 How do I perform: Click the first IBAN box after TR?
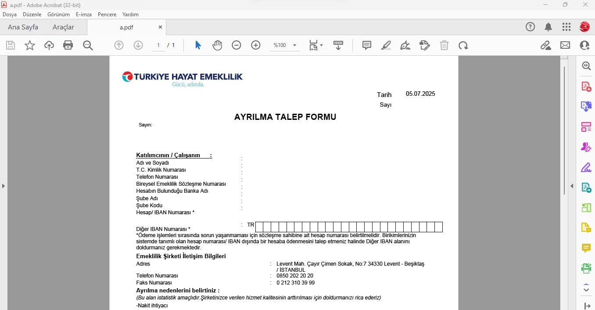(x=259, y=227)
